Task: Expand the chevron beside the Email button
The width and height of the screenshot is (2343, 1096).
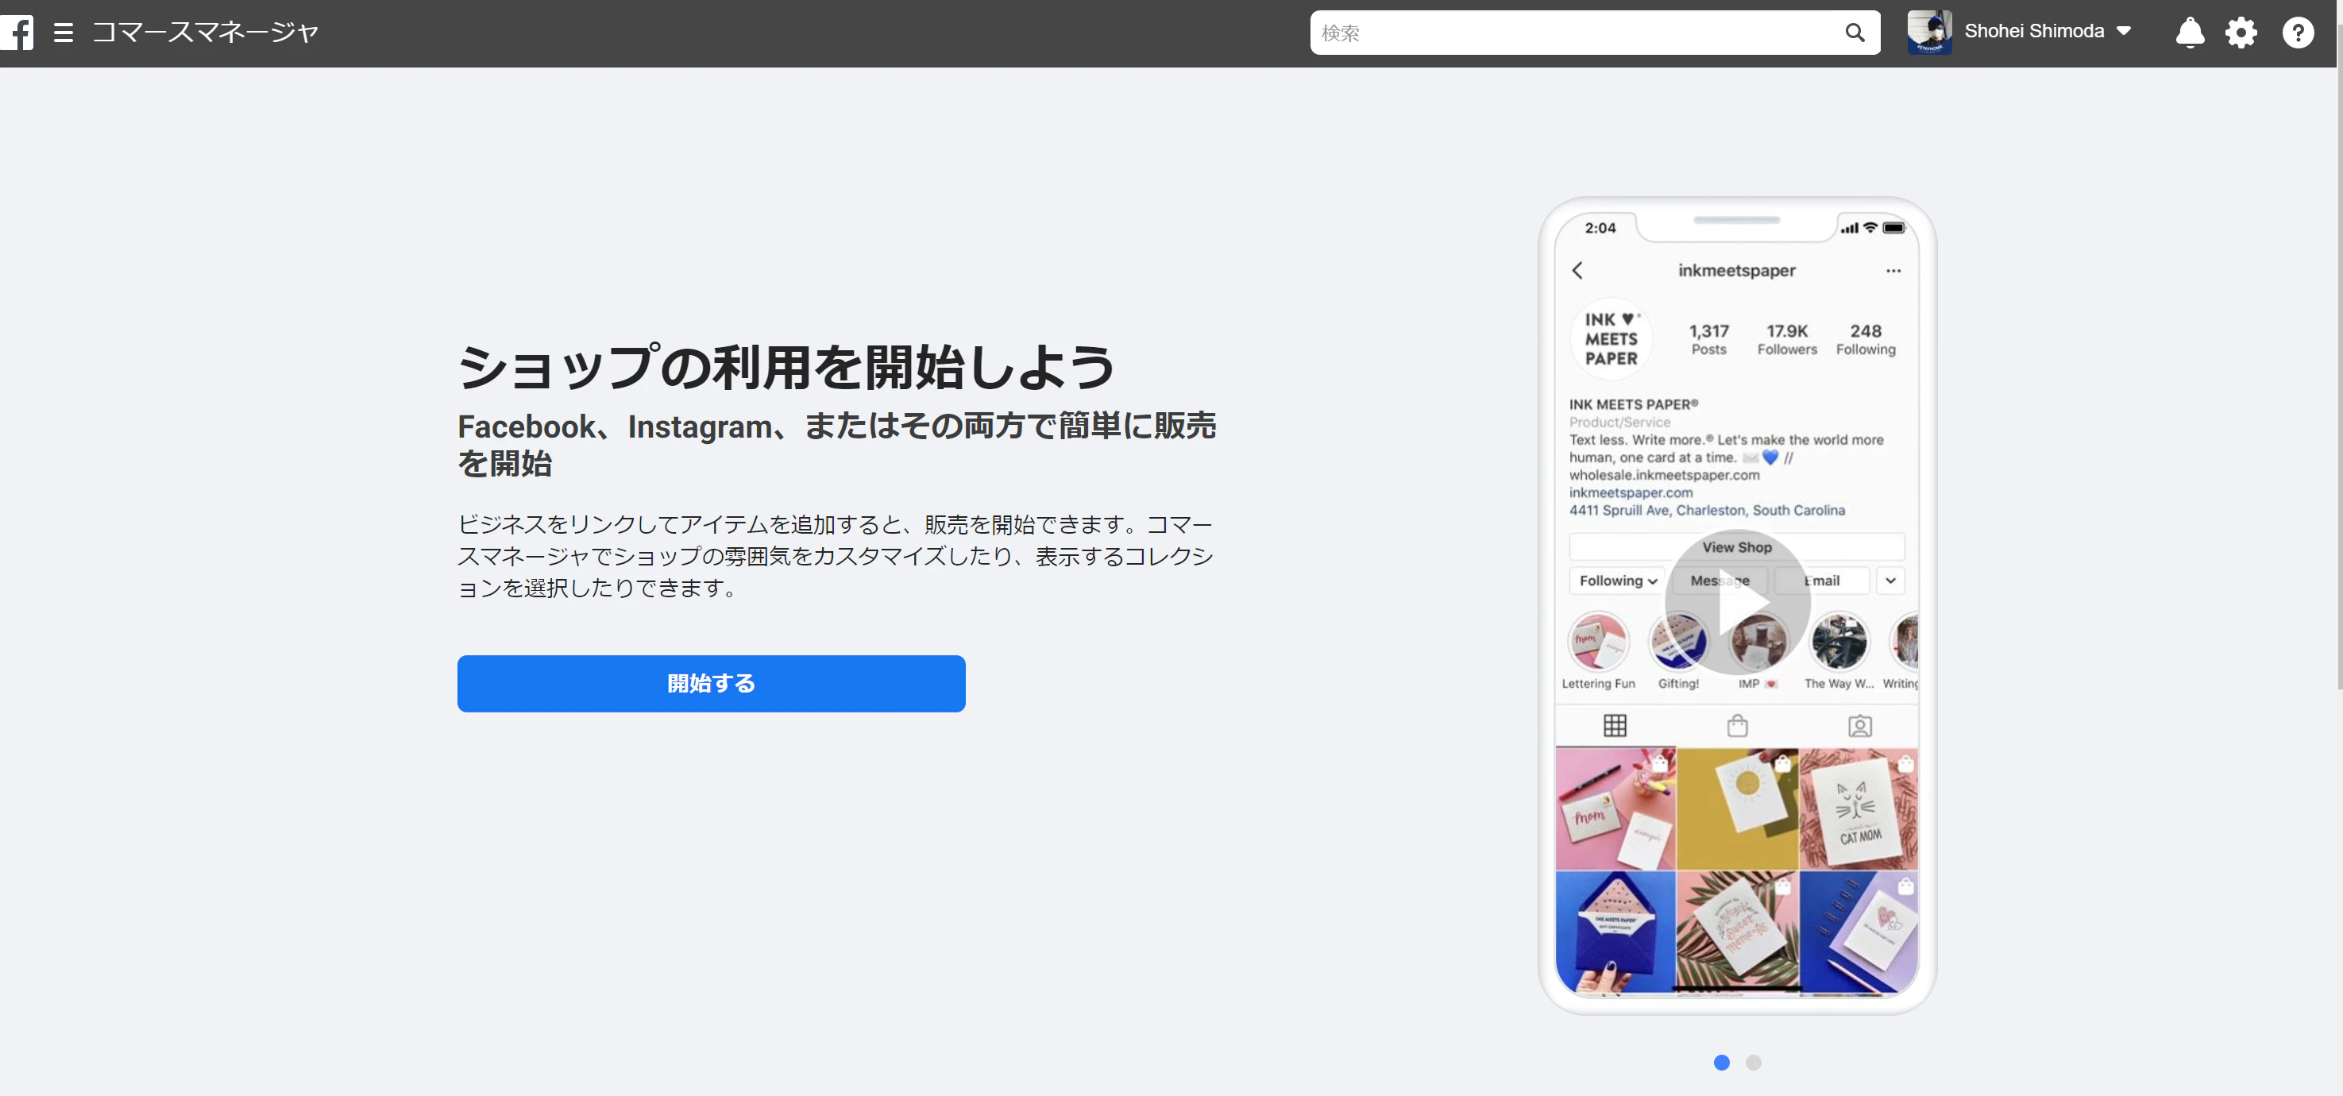Action: pos(1890,581)
